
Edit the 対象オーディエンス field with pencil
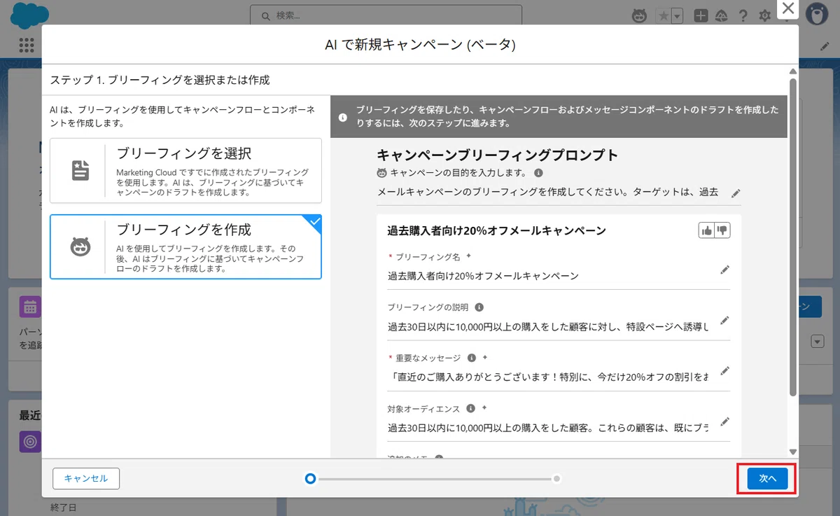pos(724,421)
